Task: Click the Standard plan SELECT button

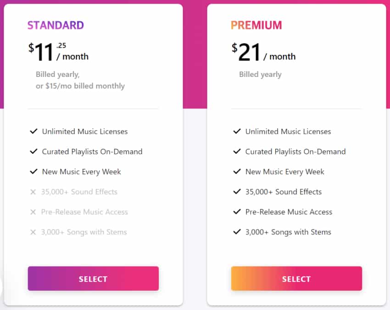Action: (93, 278)
